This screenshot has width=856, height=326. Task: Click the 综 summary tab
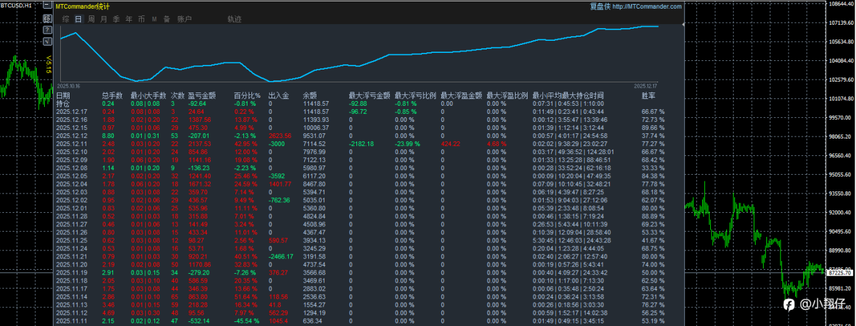click(66, 19)
